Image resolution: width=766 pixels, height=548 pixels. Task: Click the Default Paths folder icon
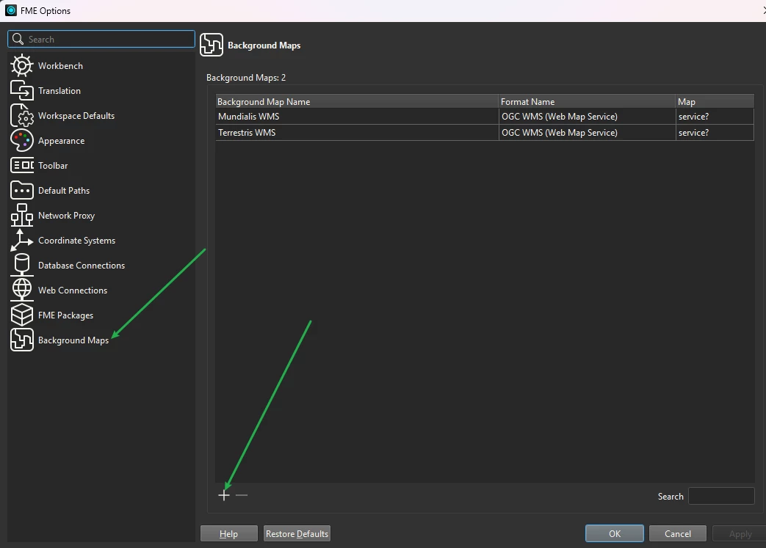point(22,190)
